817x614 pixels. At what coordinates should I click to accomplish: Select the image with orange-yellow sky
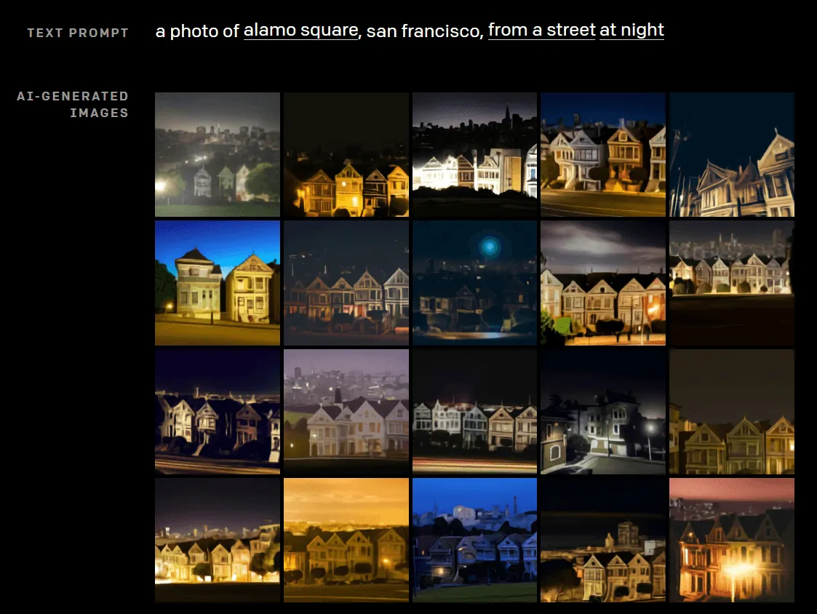(346, 540)
